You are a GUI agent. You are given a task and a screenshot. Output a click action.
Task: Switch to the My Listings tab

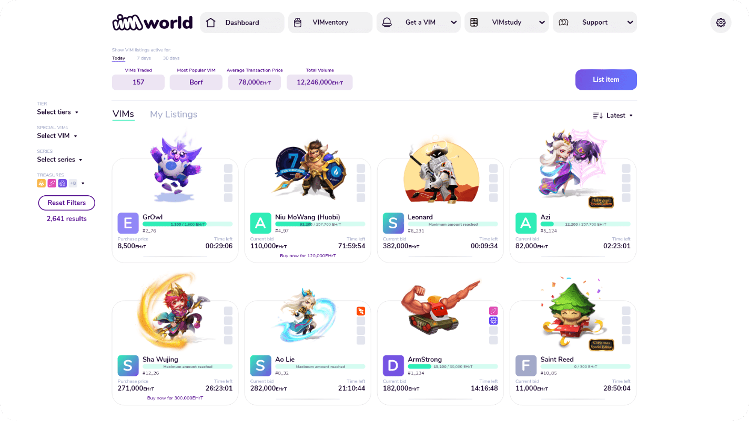pyautogui.click(x=174, y=114)
